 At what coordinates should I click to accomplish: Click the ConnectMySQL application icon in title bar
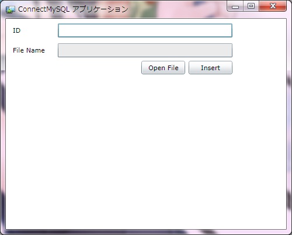click(x=11, y=9)
